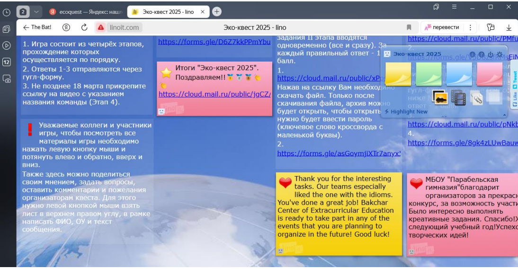The width and height of the screenshot is (518, 269).
Task: Open forms.gle/8gk4zLUwBauw link
Action: tap(463, 143)
